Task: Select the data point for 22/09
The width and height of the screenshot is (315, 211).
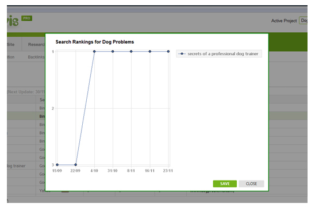Action: (75, 165)
